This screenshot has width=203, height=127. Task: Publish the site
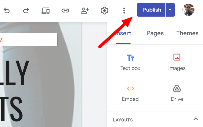coord(151,10)
